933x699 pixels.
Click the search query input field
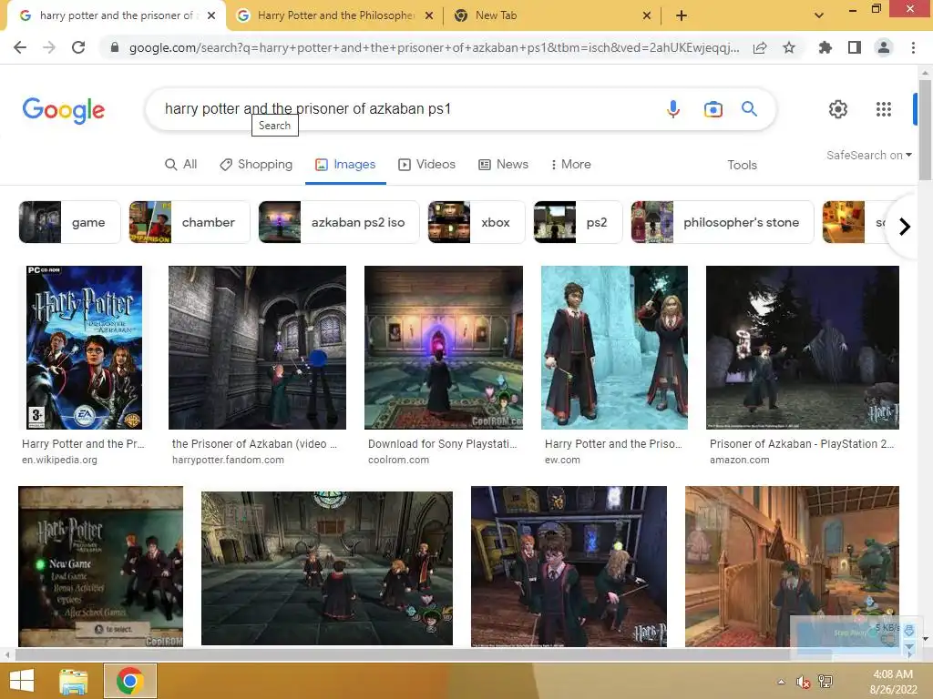405,109
